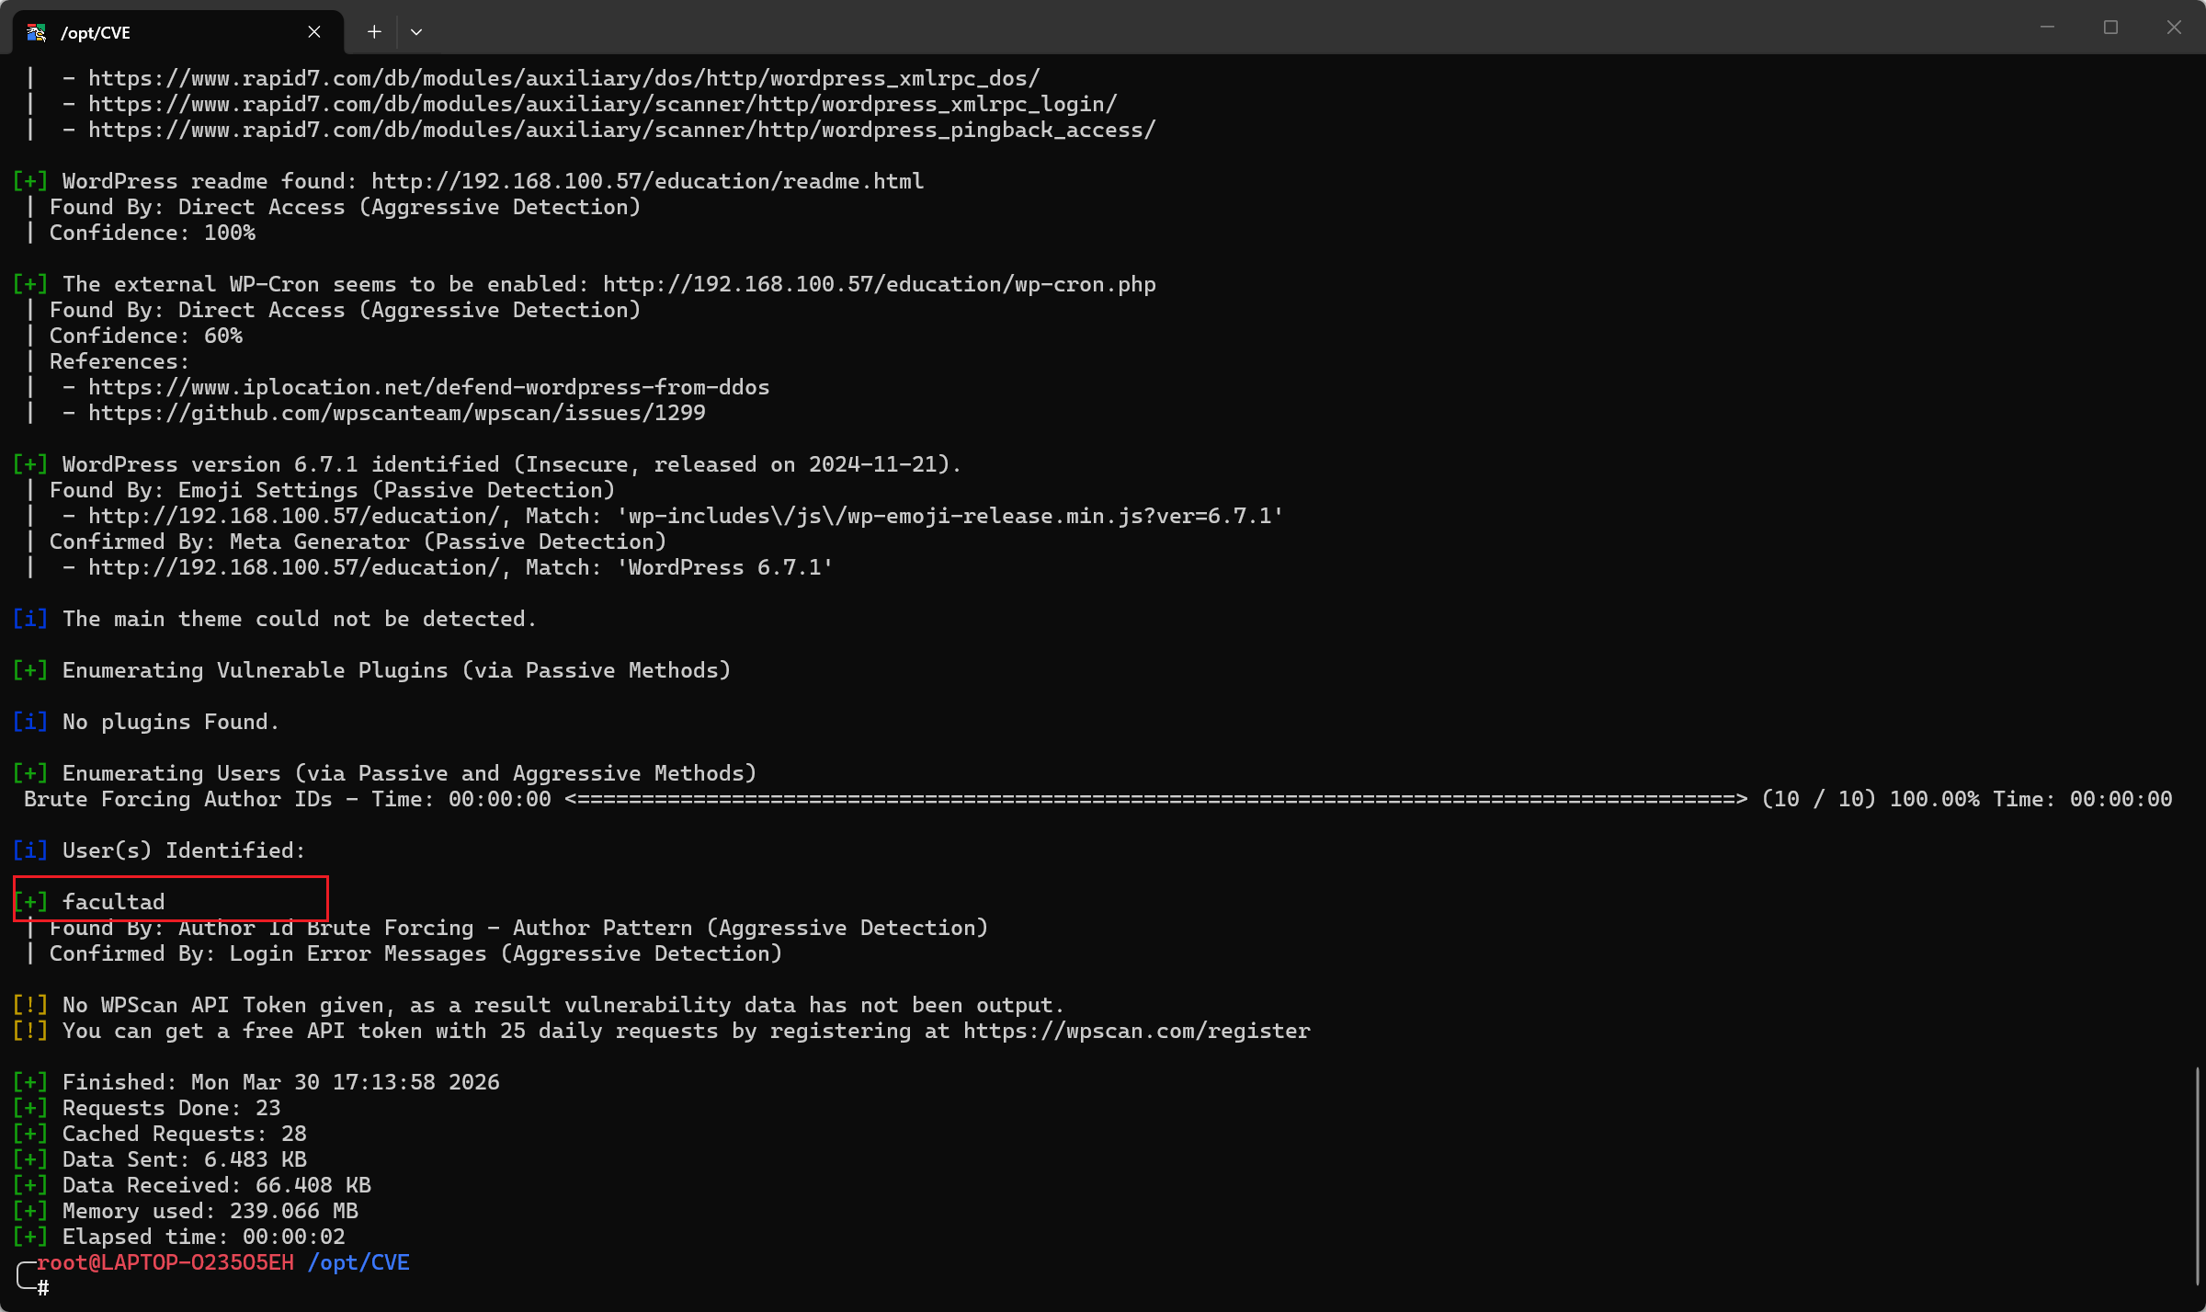Screen dimensions: 2206x1312
Task: Close the terminal window
Action: pyautogui.click(x=2174, y=28)
